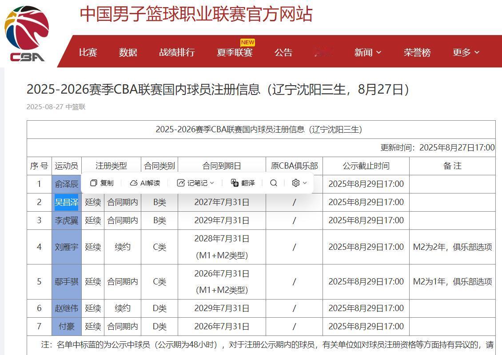
Task: Click the NEW badge above 夏季联赛
Action: (x=247, y=42)
